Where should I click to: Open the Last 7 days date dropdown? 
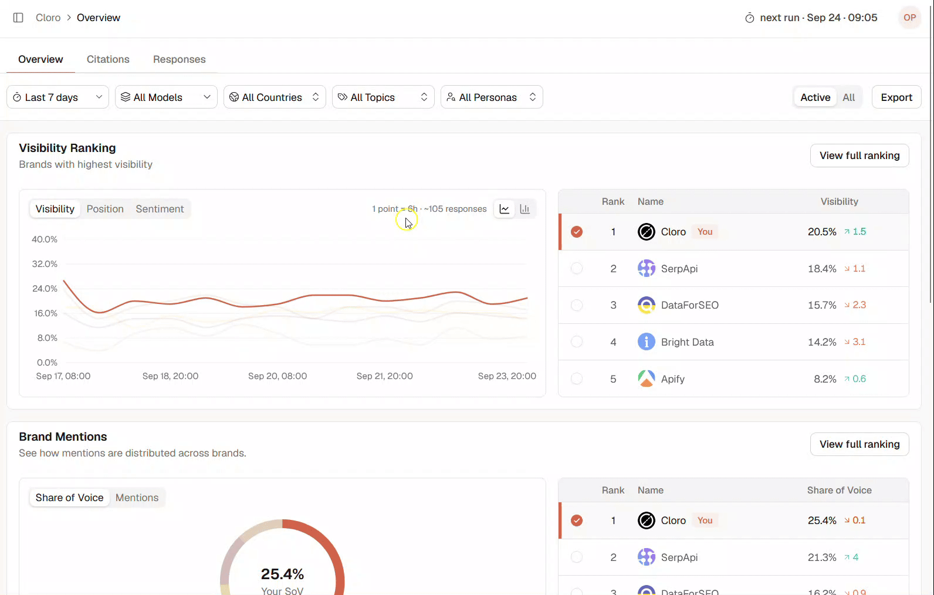[57, 97]
